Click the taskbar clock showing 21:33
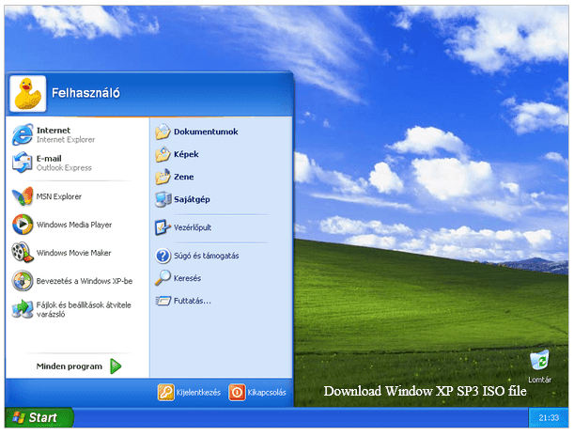574x436 pixels. tap(549, 418)
